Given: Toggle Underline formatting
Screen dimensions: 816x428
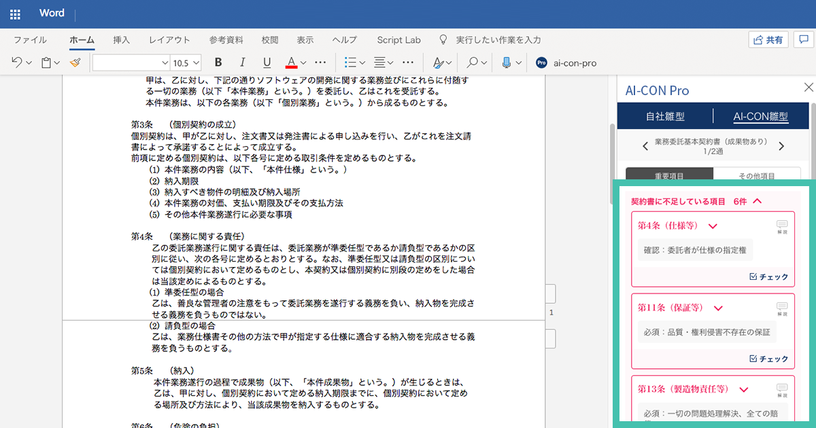Looking at the screenshot, I should (x=267, y=63).
